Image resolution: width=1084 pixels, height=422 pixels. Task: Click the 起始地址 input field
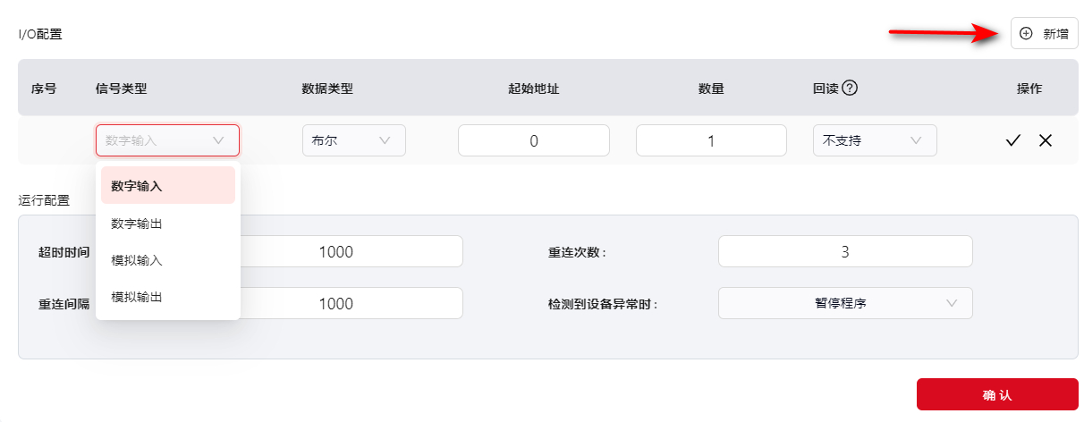pyautogui.click(x=534, y=140)
